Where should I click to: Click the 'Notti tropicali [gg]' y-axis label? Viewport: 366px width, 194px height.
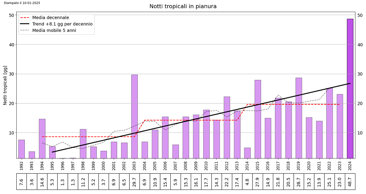pos(5,85)
